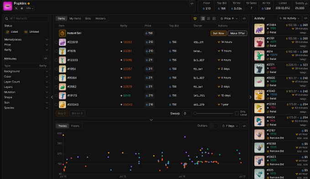This screenshot has width=310, height=179.
Task: Open the website globe icon under Popkins
Action: [22, 9]
